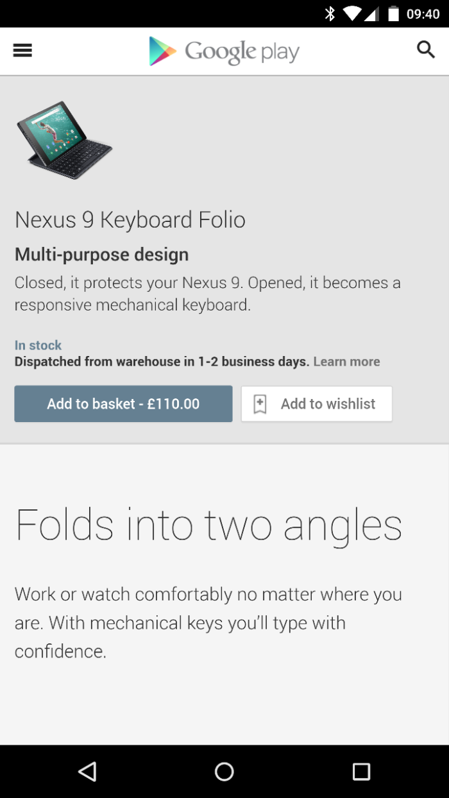Tap the Nexus 9 Keyboard Folio title
Viewport: 449px width, 798px height.
tap(130, 220)
